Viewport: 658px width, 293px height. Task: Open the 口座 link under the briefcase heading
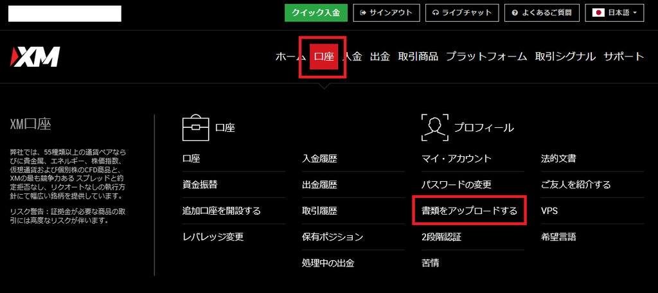pyautogui.click(x=191, y=159)
